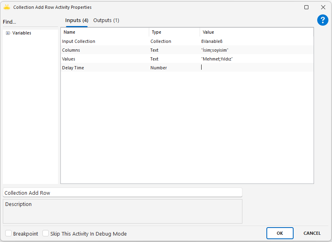Switch to the Outputs (1) tab
The width and height of the screenshot is (332, 242).
point(106,20)
